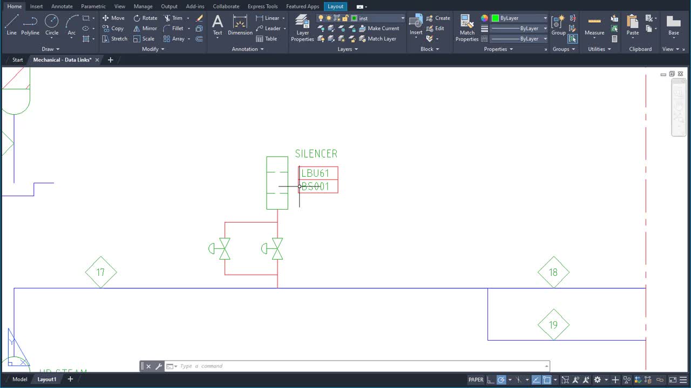Screen dimensions: 691x388
Task: Select the Dimension tool
Action: [x=240, y=25]
